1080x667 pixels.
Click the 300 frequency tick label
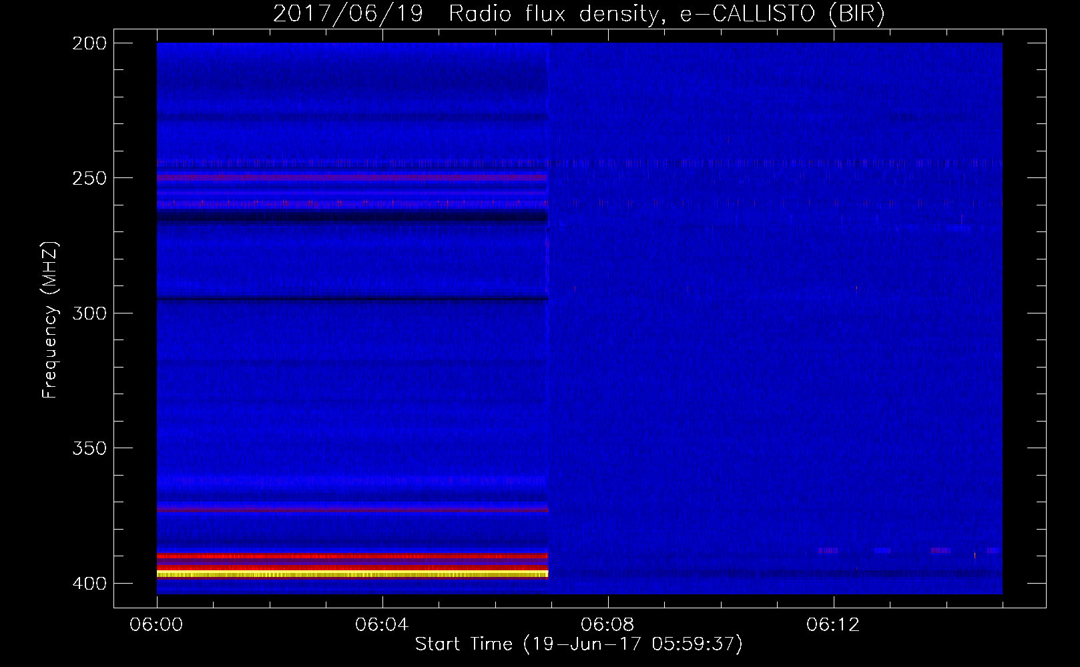pyautogui.click(x=89, y=313)
